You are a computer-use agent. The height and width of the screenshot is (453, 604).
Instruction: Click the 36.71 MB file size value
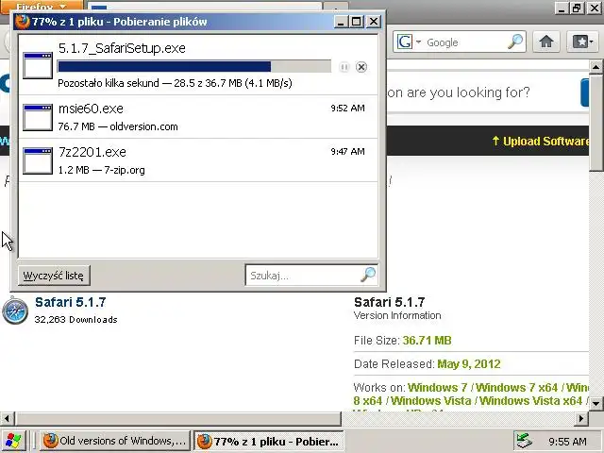(x=427, y=341)
